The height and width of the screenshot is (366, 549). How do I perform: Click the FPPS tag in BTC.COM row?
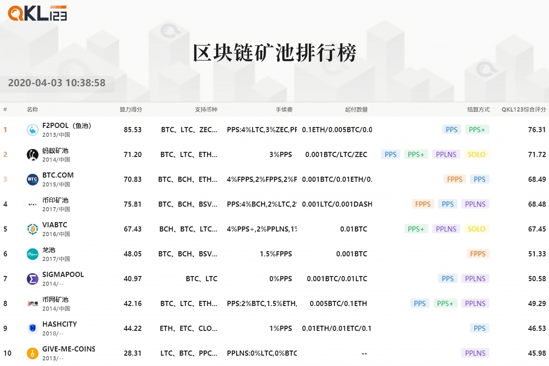455,179
